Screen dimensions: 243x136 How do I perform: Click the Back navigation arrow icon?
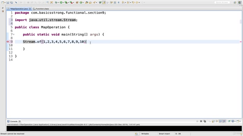pyautogui.click(x=137, y=3)
